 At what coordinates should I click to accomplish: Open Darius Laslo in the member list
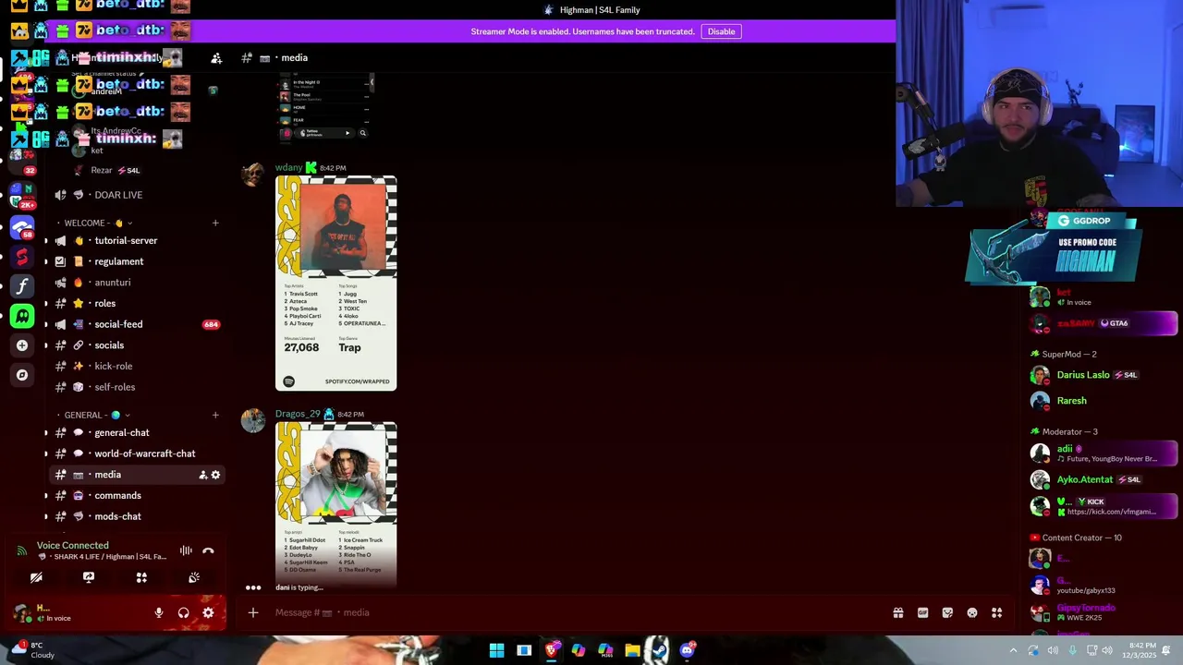(x=1103, y=375)
